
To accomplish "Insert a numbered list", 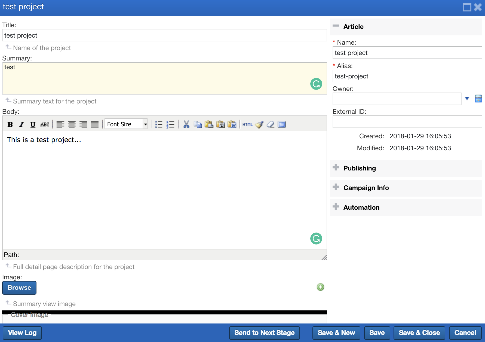I will 170,124.
